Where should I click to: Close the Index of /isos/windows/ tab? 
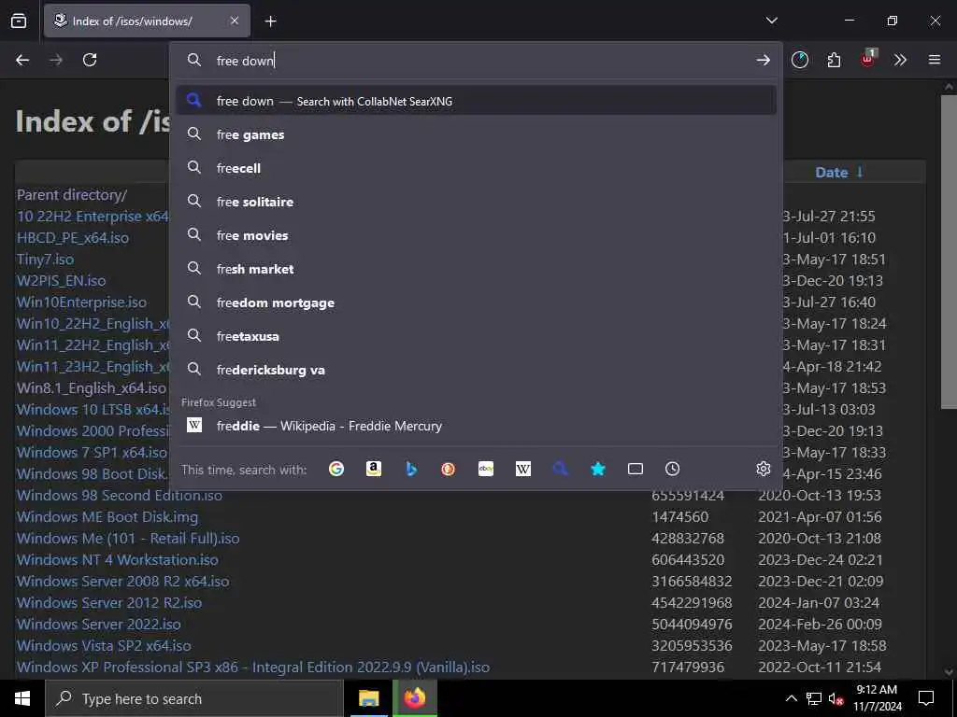(x=235, y=21)
